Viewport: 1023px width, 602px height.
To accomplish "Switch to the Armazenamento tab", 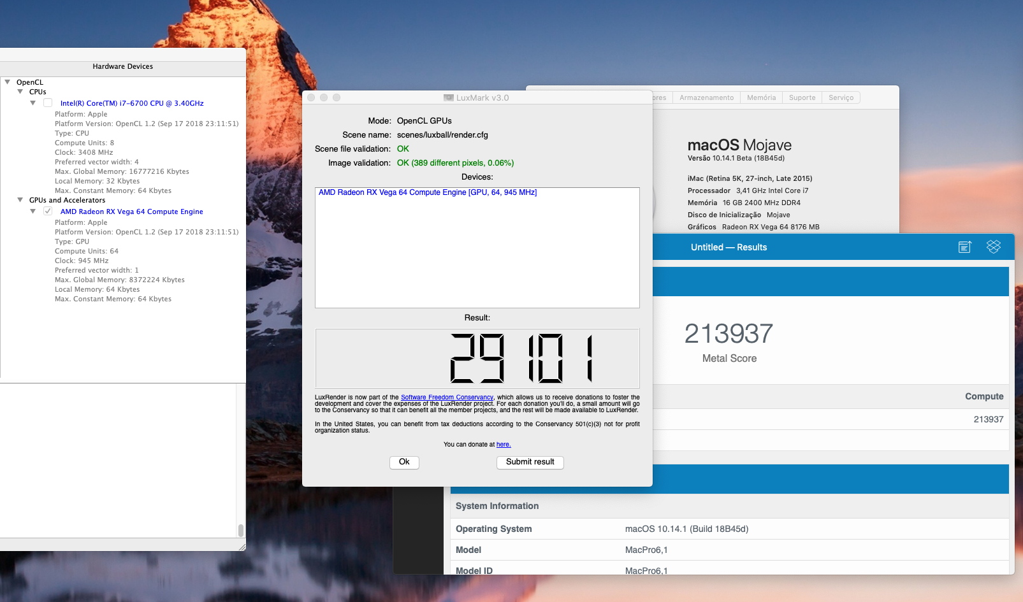I will tap(706, 97).
